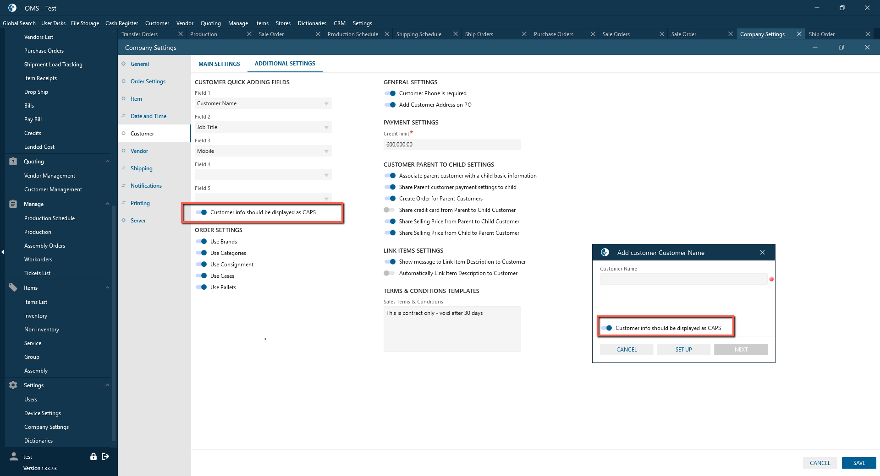Click CANCEL in Add customer dialog
This screenshot has width=880, height=476.
(x=627, y=349)
